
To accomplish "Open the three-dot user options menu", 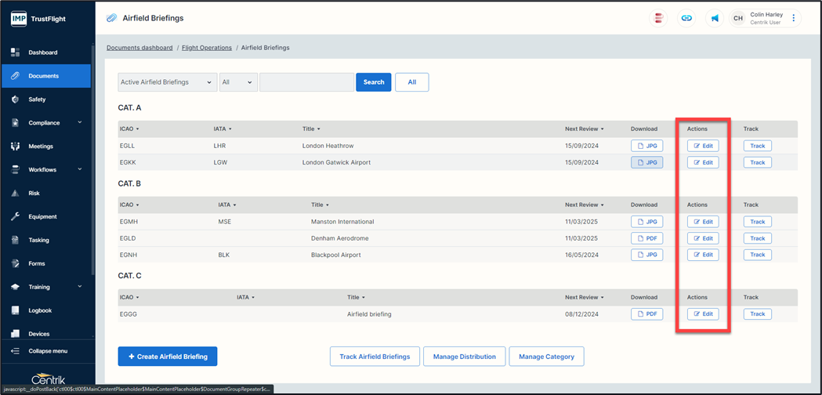I will 794,18.
